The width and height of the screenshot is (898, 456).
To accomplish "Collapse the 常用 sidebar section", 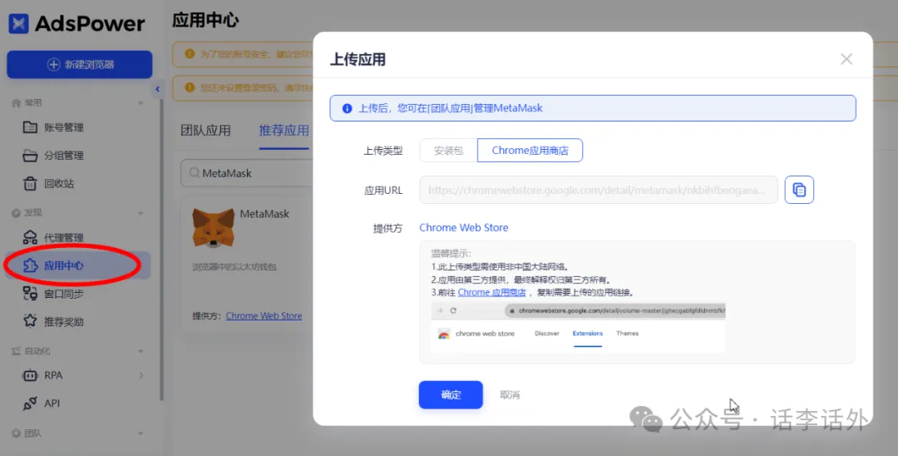I will click(x=141, y=103).
